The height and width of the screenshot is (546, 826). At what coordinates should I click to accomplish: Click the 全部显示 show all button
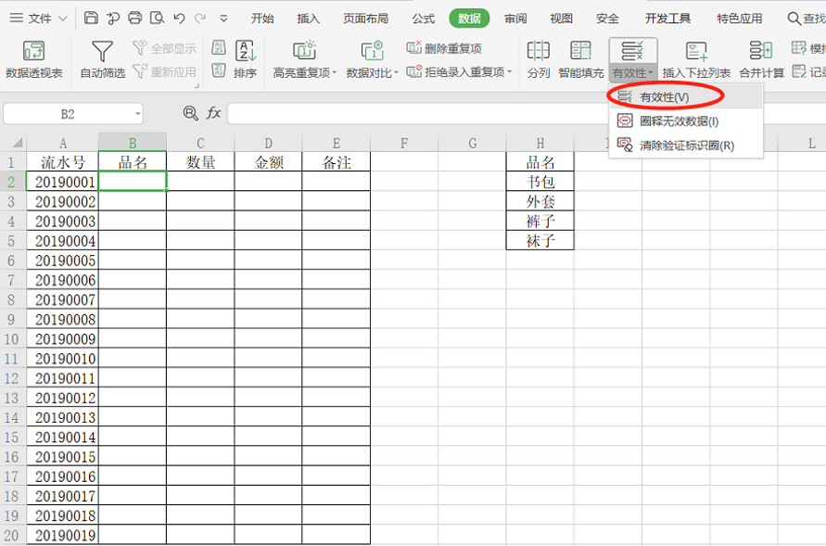164,48
